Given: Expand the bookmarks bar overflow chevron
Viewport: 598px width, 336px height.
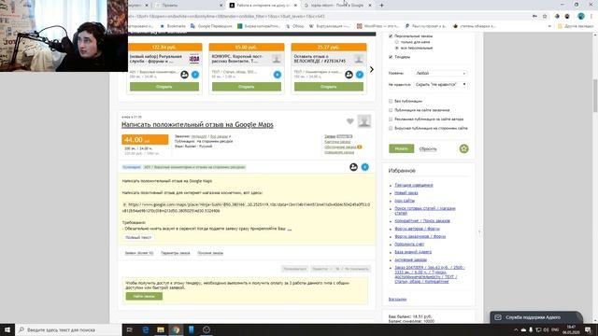Looking at the screenshot, I should pyautogui.click(x=549, y=26).
